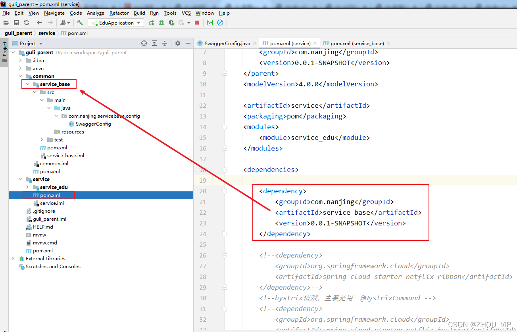Image resolution: width=517 pixels, height=332 pixels.
Task: Click the Run with Coverage icon
Action: (x=171, y=23)
